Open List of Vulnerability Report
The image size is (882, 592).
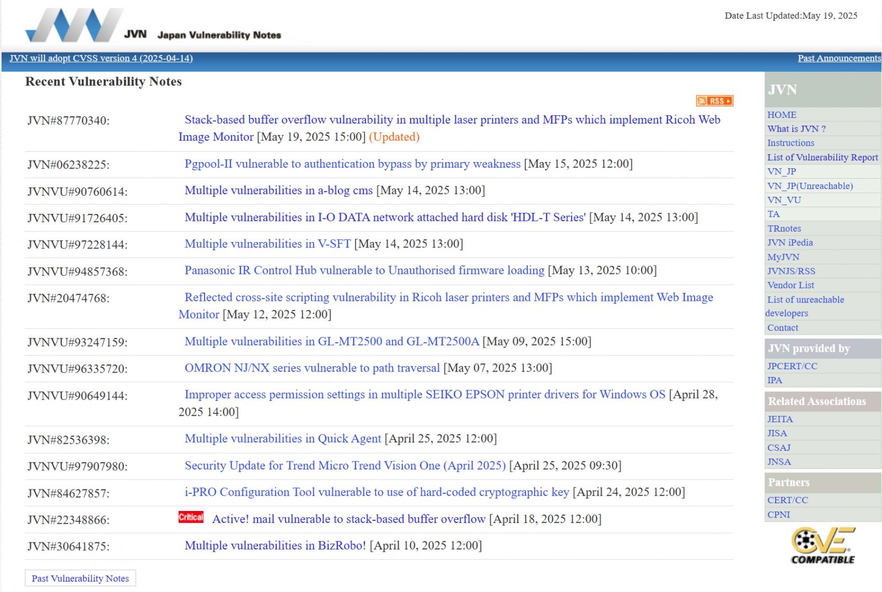tap(822, 157)
